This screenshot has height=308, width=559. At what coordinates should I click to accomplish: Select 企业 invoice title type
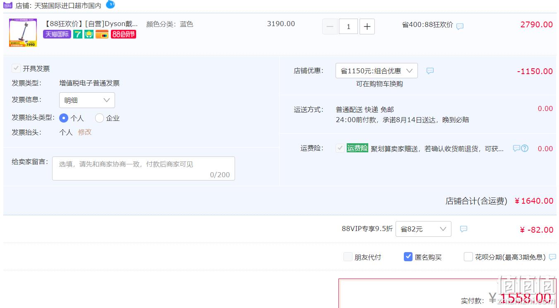[x=99, y=118]
